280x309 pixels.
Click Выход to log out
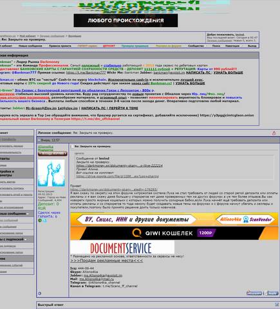point(252,46)
